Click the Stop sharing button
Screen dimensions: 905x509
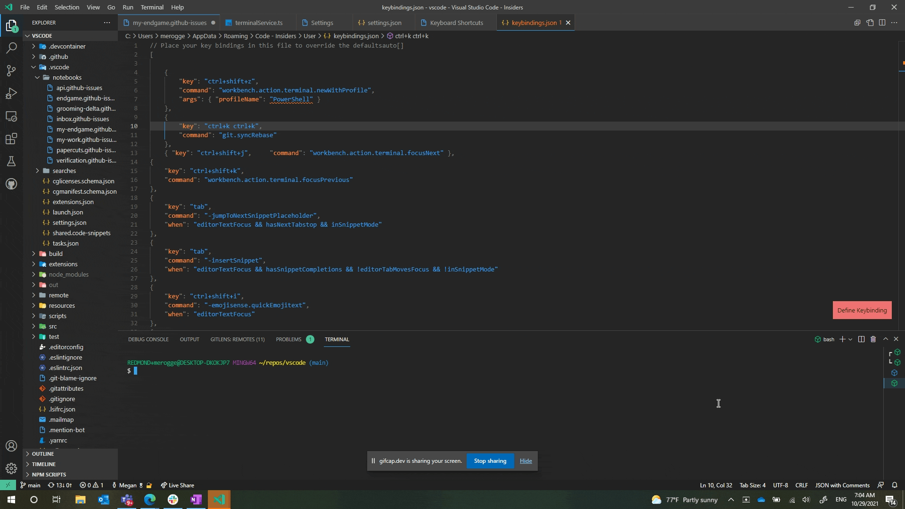coord(490,461)
